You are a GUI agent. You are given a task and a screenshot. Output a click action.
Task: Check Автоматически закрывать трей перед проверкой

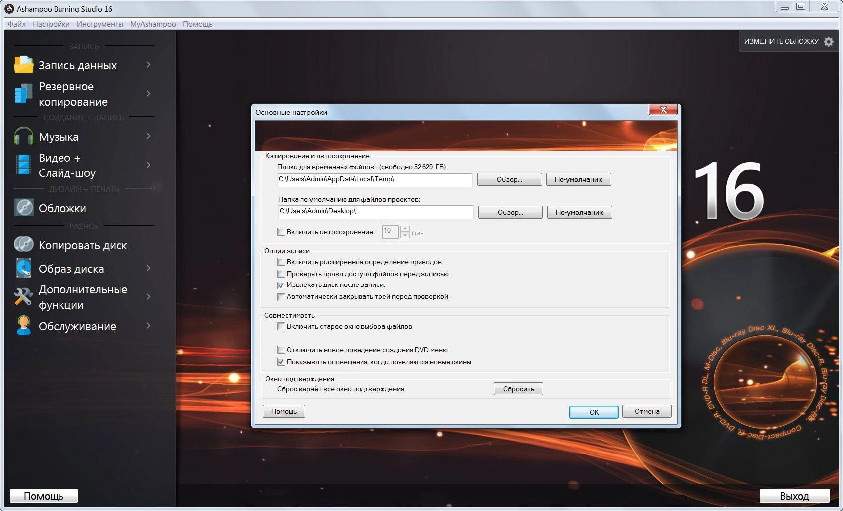tap(281, 297)
